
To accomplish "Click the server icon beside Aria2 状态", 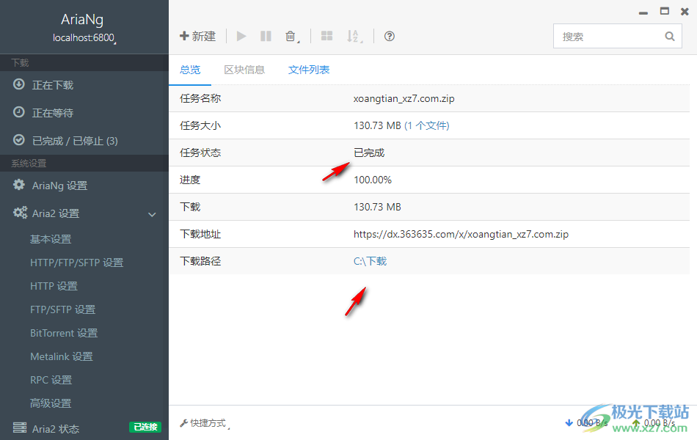I will 20,428.
